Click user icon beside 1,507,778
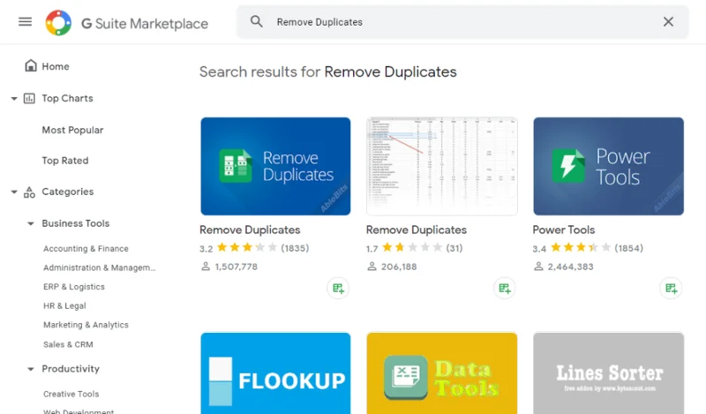Image resolution: width=706 pixels, height=414 pixels. point(206,267)
